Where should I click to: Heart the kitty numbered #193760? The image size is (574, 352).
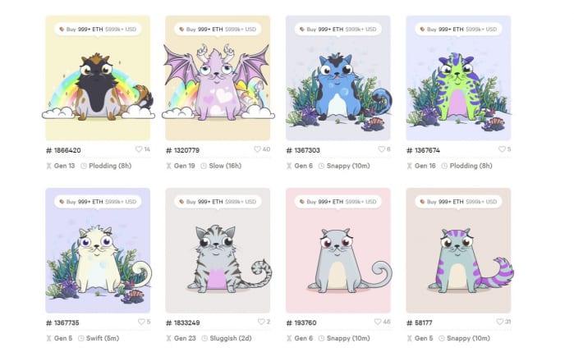tap(378, 322)
